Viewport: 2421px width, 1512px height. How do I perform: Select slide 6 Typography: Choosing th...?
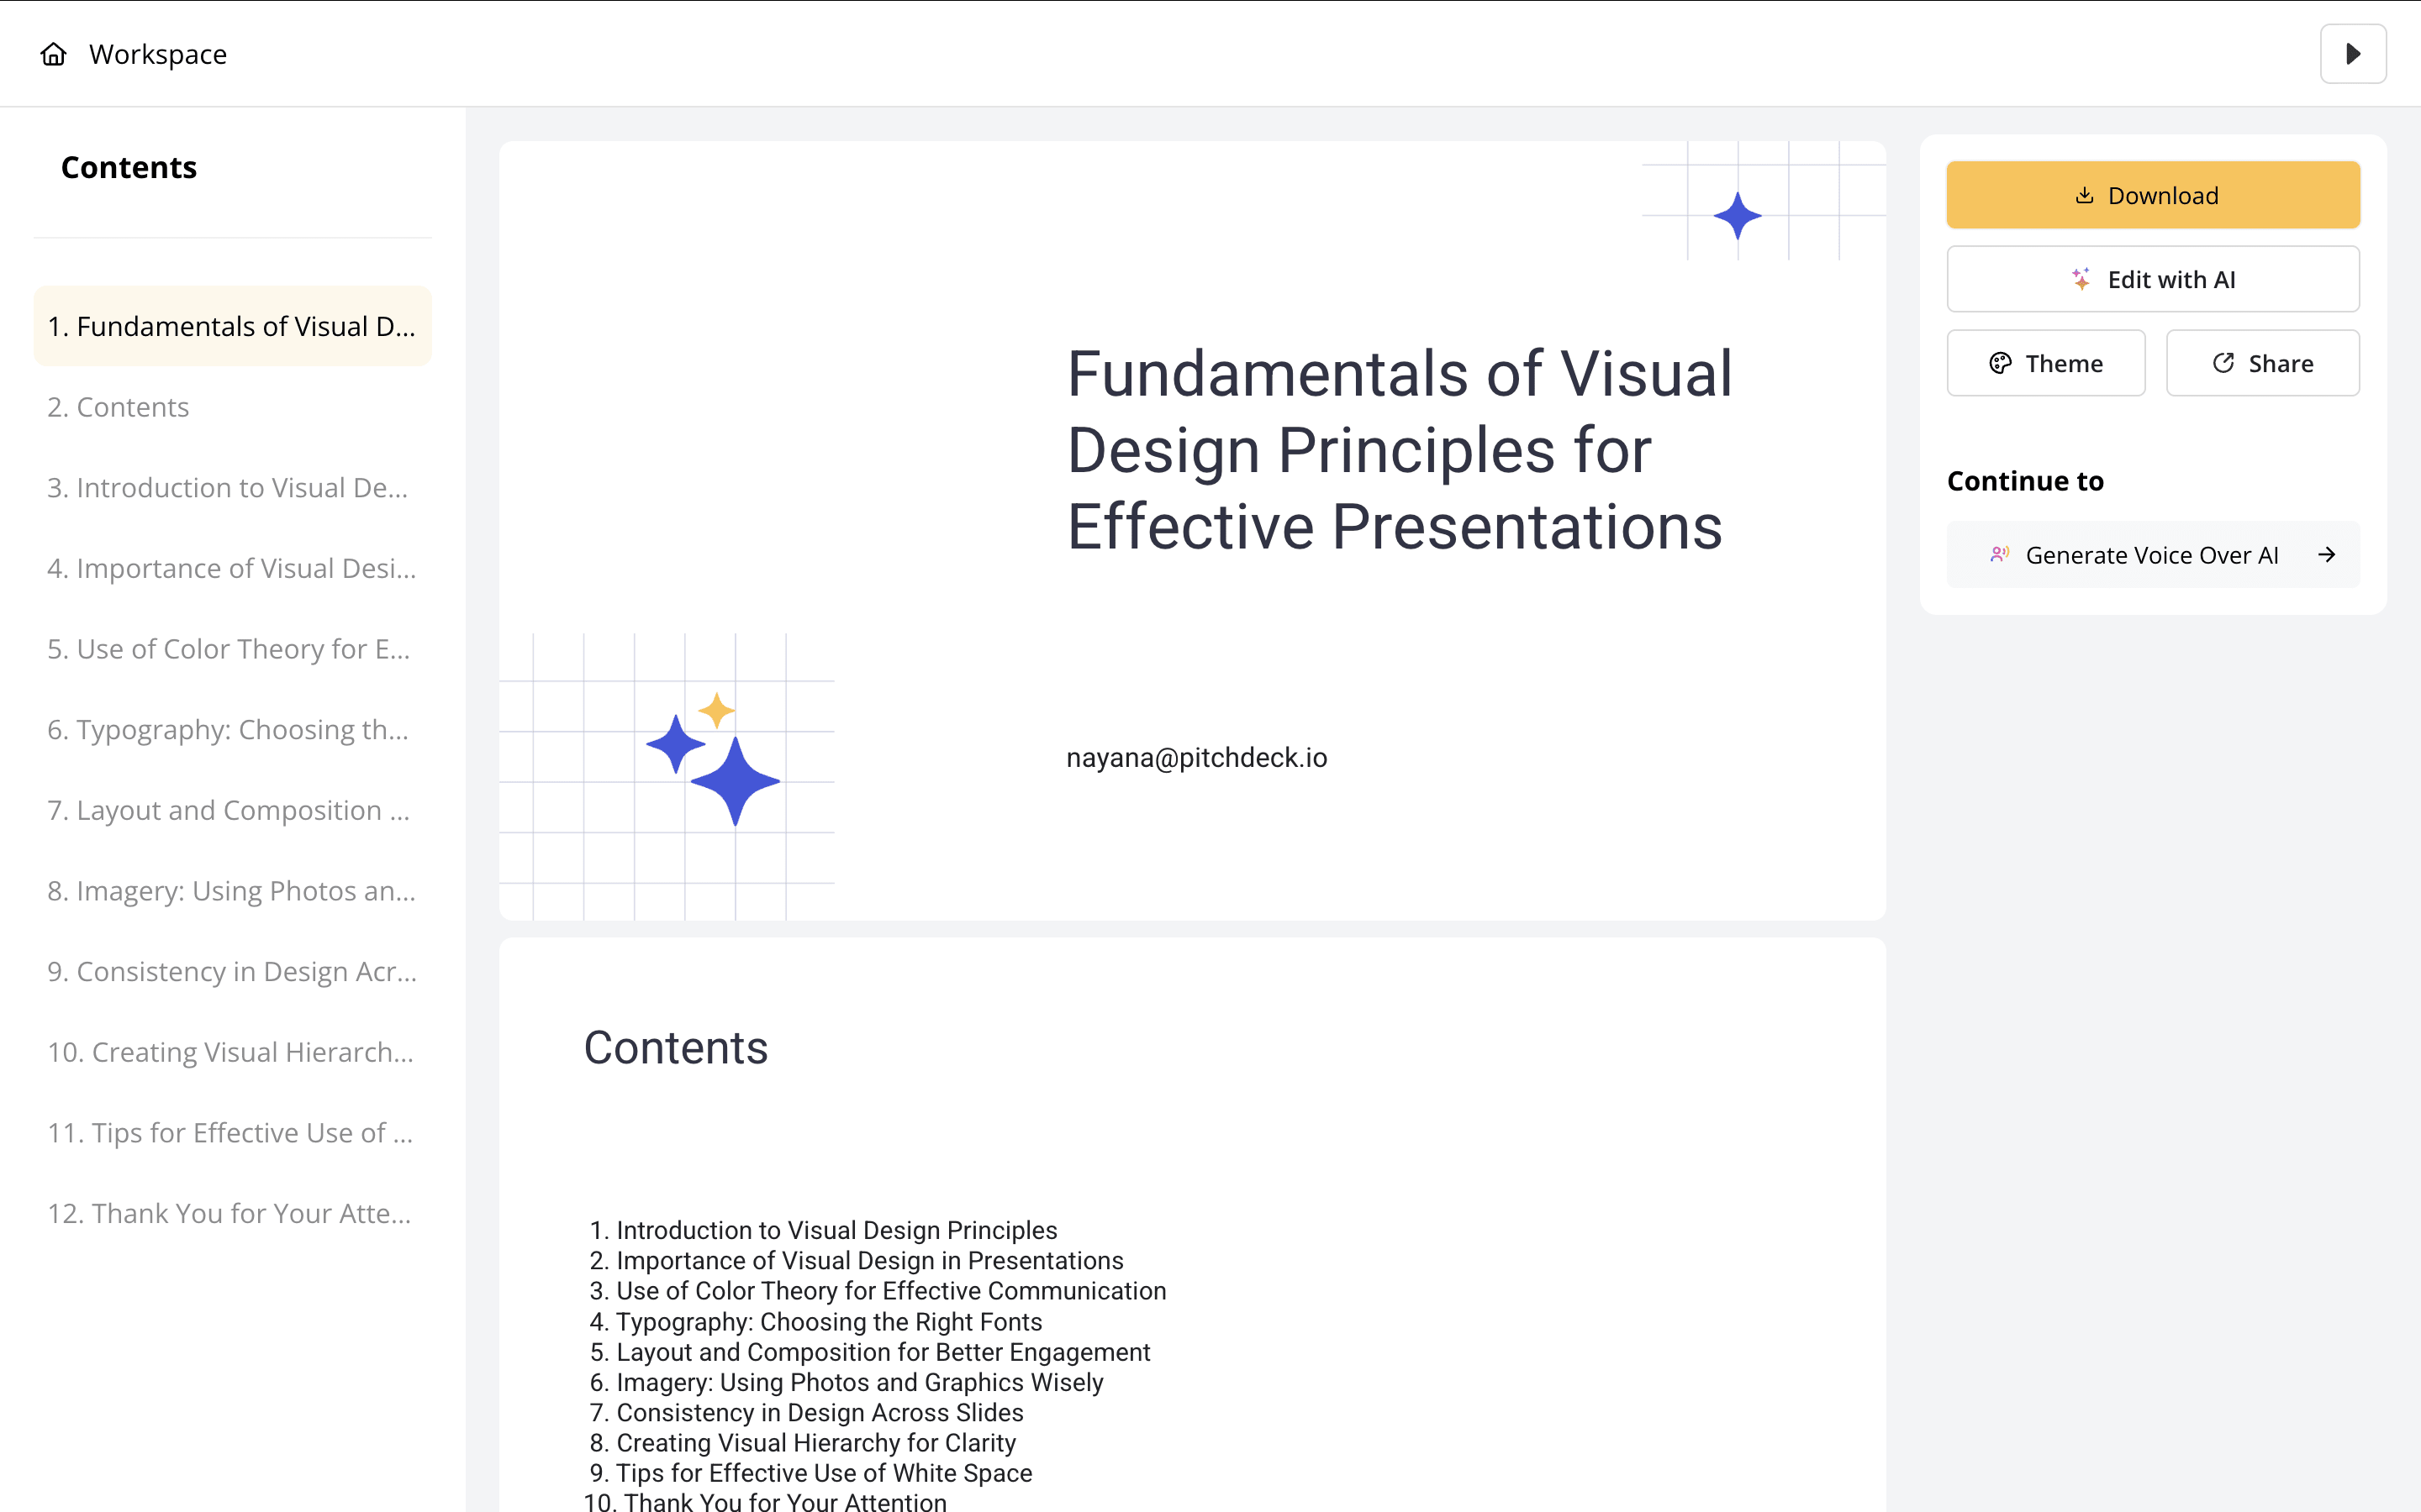[233, 729]
